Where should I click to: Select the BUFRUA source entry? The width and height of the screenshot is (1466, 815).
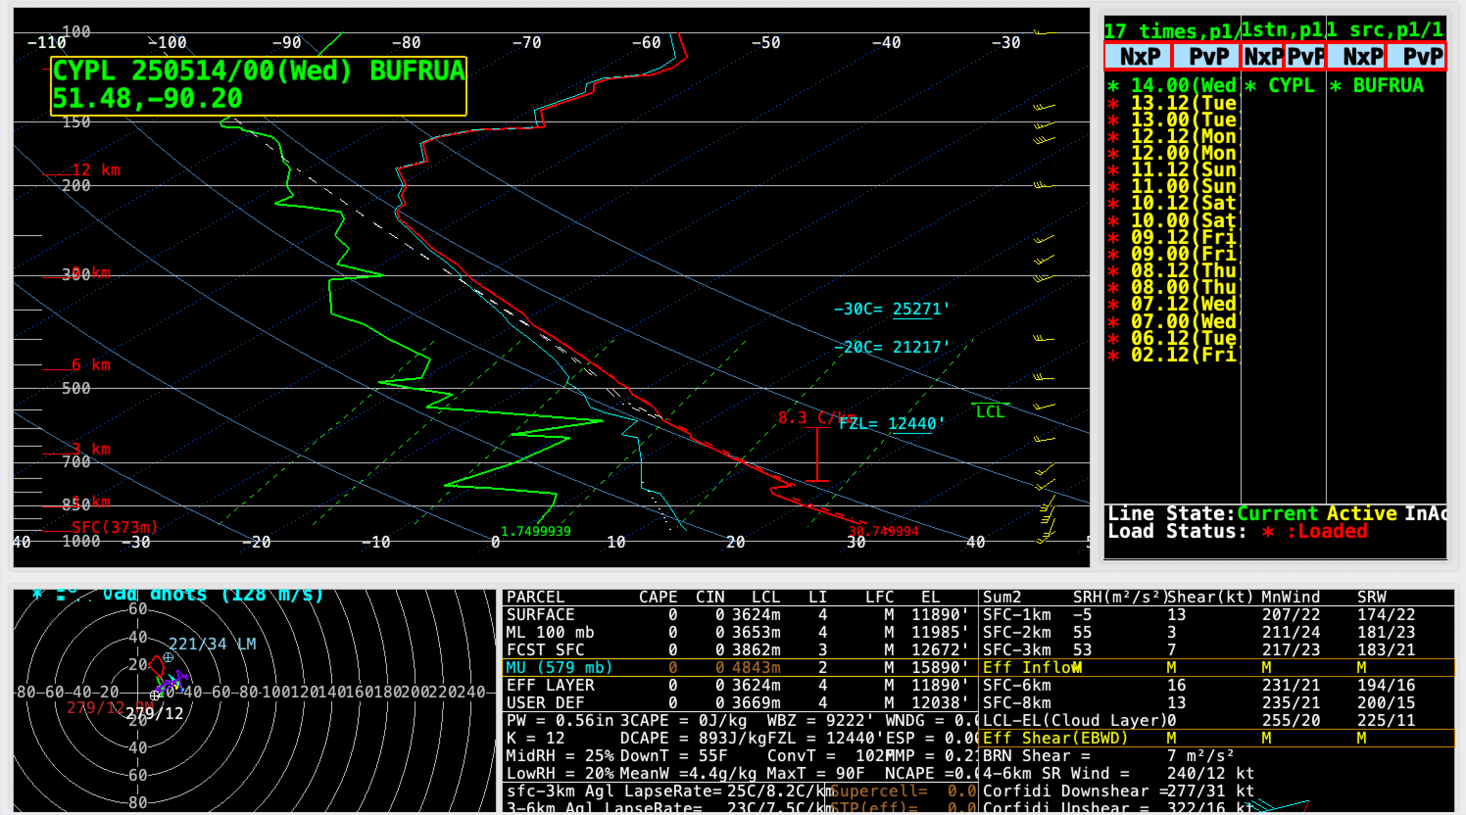pos(1377,86)
